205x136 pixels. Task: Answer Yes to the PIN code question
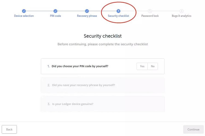point(142,66)
